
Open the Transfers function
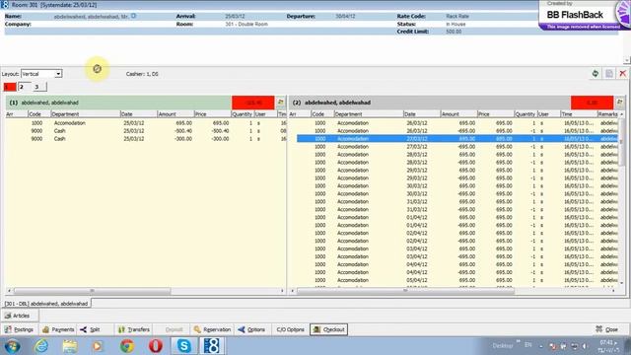click(x=133, y=329)
